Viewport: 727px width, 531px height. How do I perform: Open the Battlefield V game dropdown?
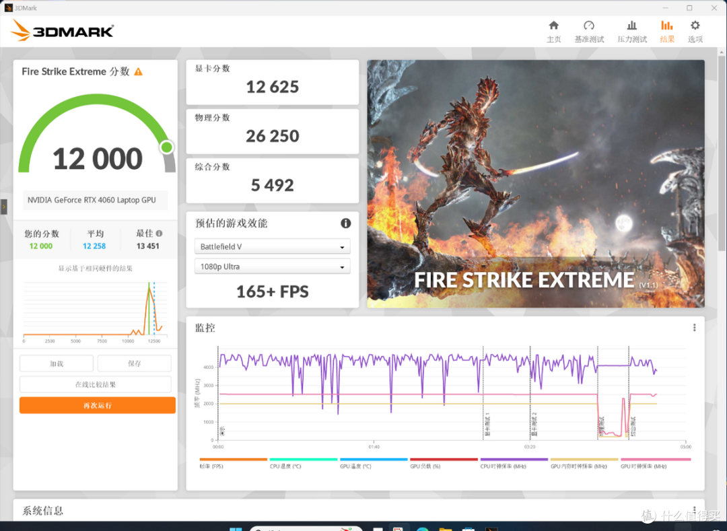click(272, 246)
